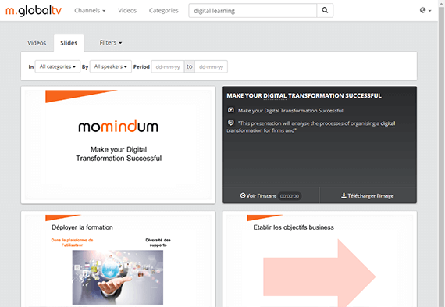
Task: Open the momindum title slide thumbnail
Action: (x=118, y=145)
